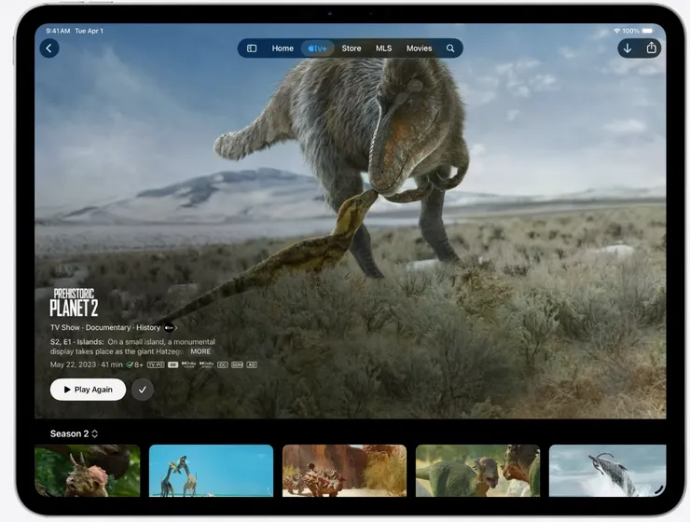
Task: Expand description with MORE
Action: tap(200, 351)
